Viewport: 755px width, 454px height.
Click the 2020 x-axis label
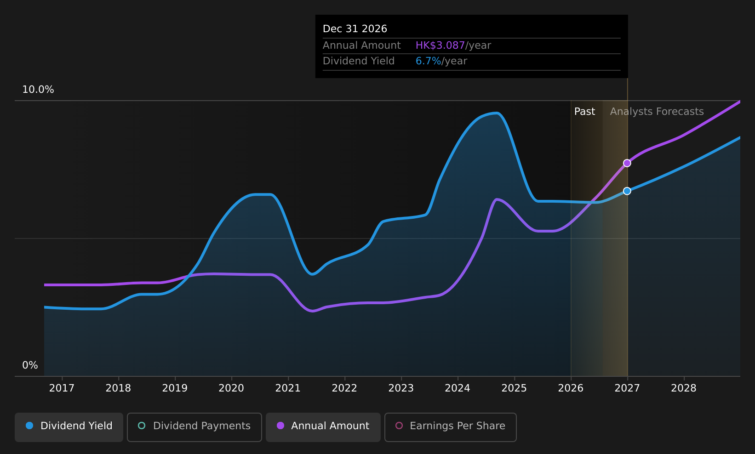pyautogui.click(x=231, y=388)
